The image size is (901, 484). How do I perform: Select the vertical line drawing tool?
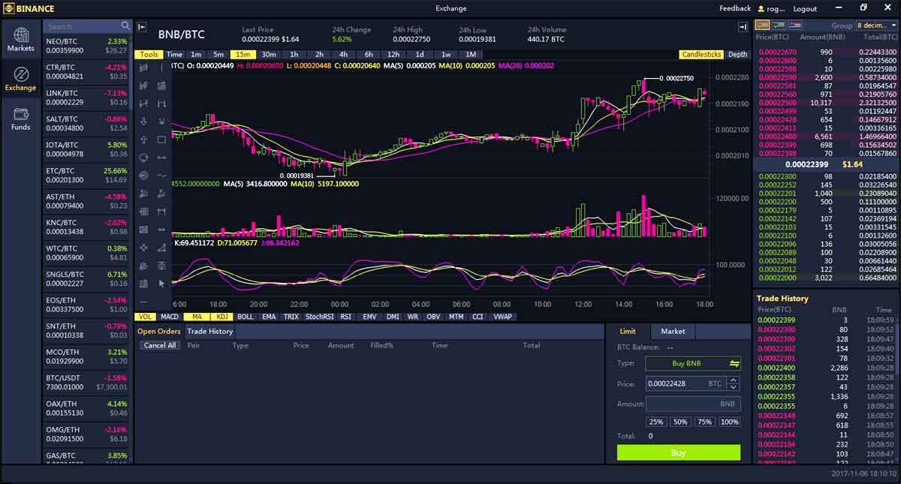[x=161, y=68]
